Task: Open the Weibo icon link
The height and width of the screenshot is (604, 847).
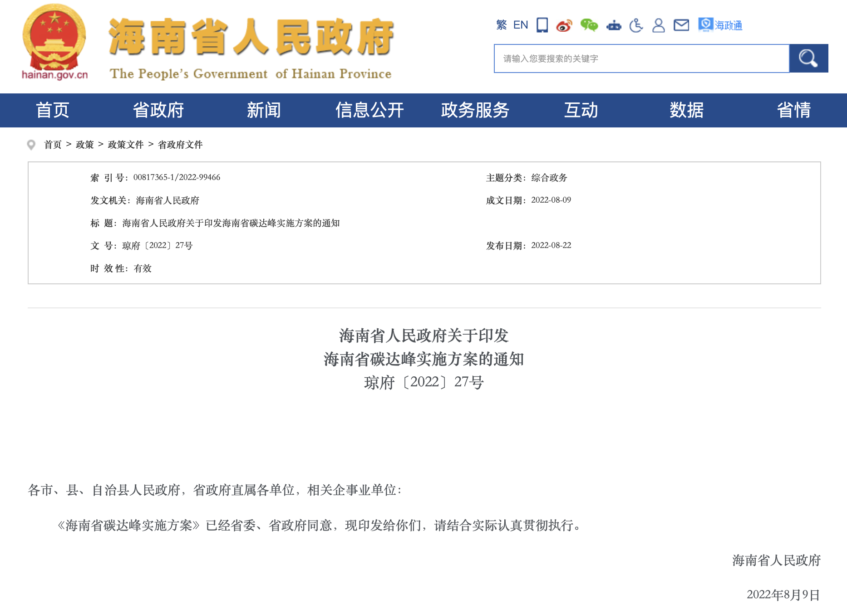Action: coord(564,25)
